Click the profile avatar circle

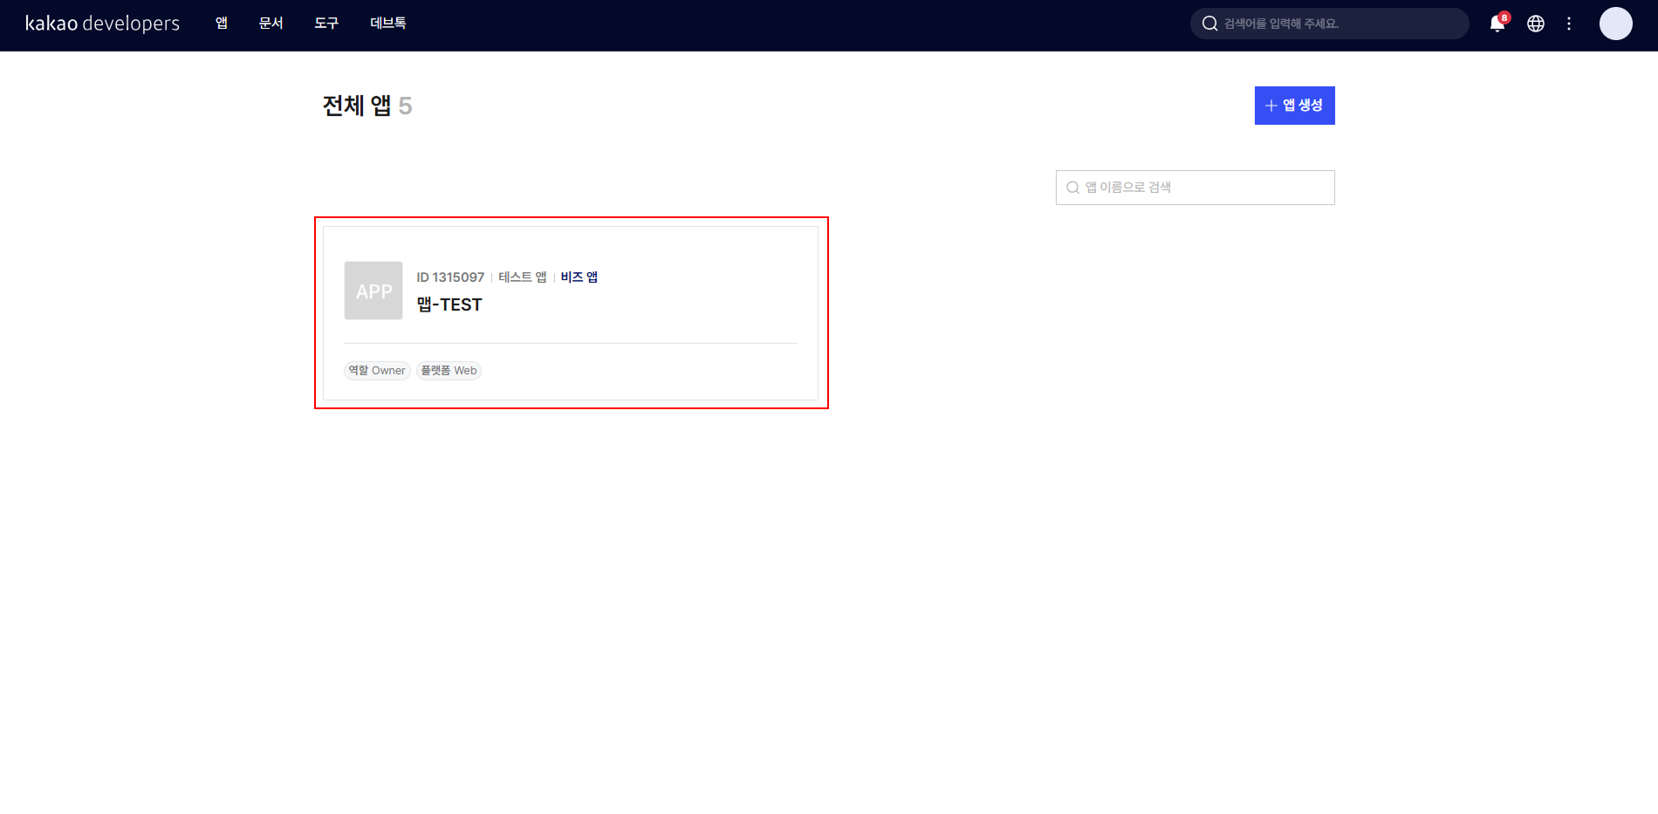click(x=1615, y=24)
